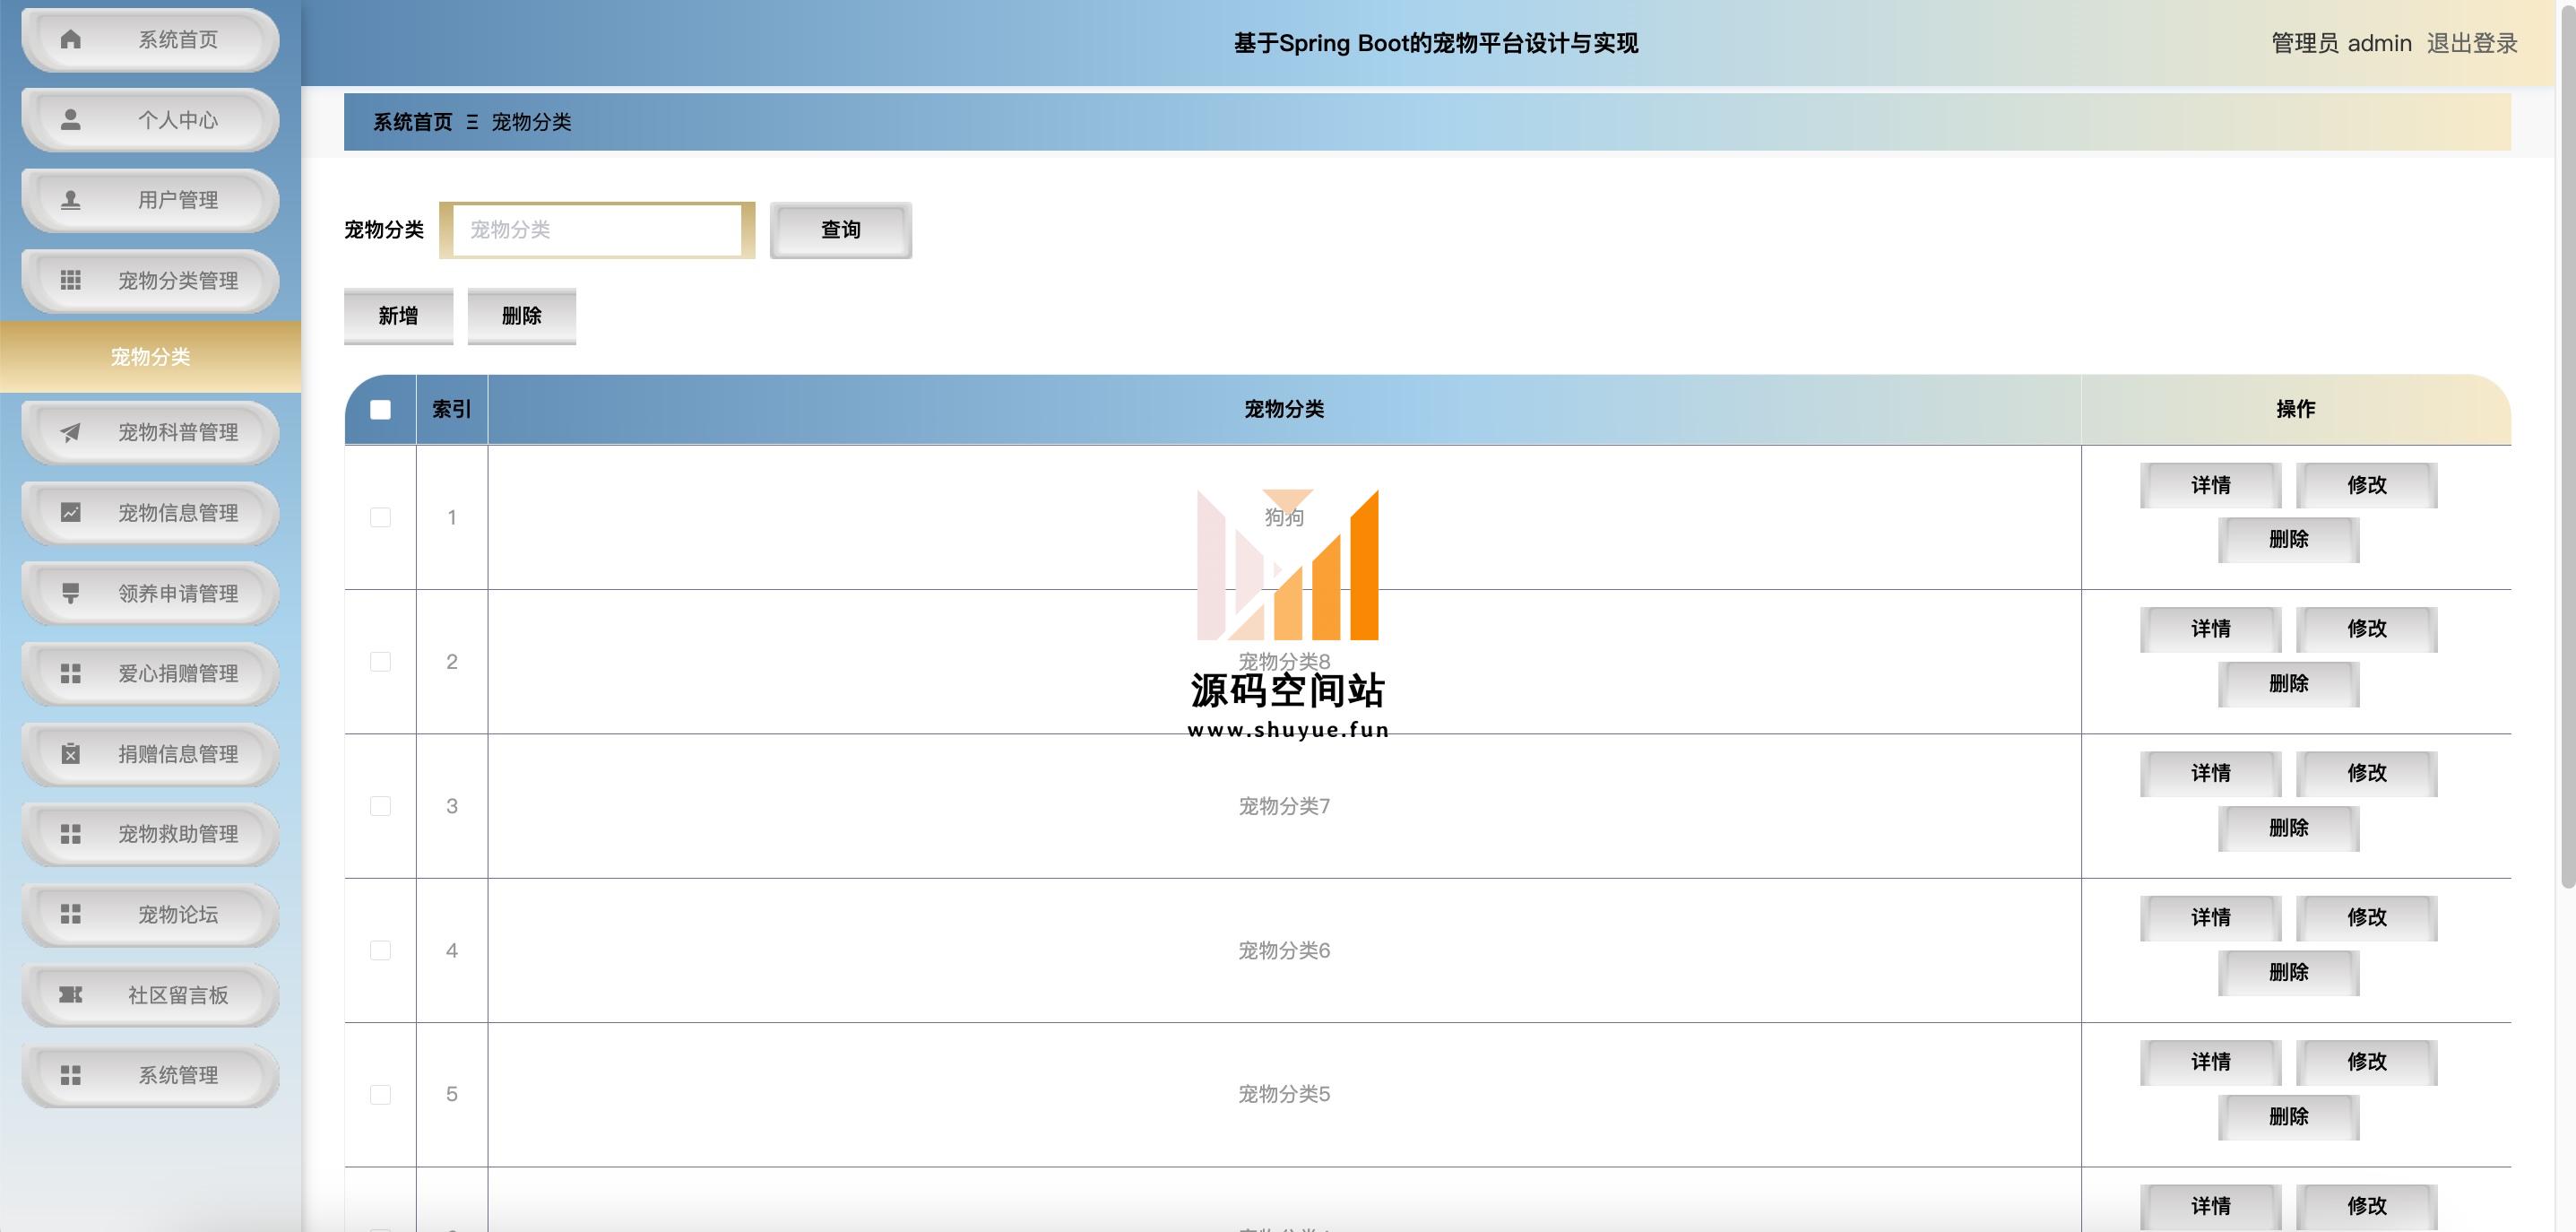The image size is (2576, 1232).
Task: Click 系统首页 in the breadcrumb
Action: click(x=413, y=122)
